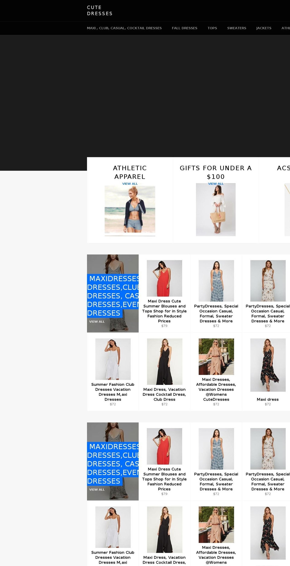
Task: Click View All on first Maxidresses banner
Action: (x=97, y=321)
